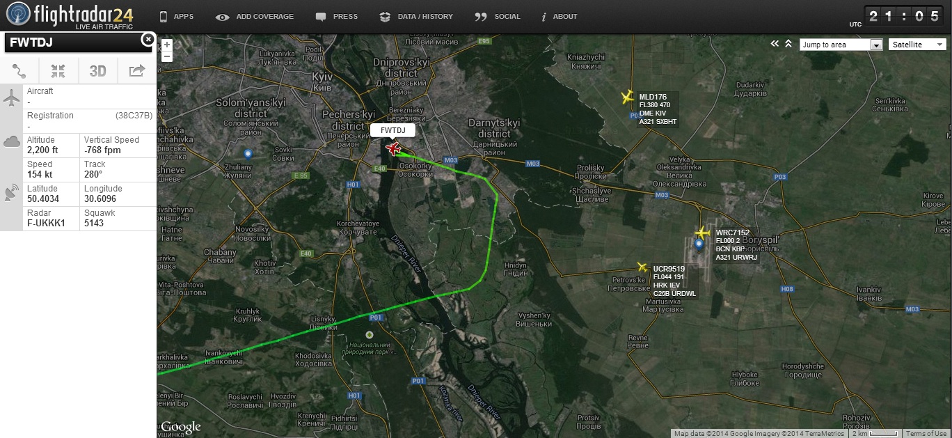Select the MLD176 yellow plane icon
The height and width of the screenshot is (438, 952).
point(627,97)
